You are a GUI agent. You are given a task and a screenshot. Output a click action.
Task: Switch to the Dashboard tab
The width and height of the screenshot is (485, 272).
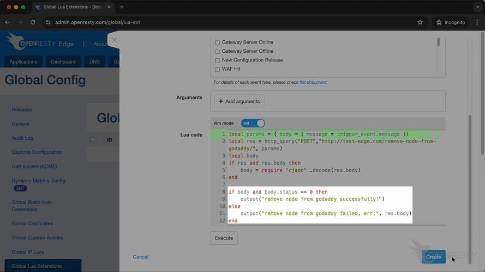tap(63, 61)
